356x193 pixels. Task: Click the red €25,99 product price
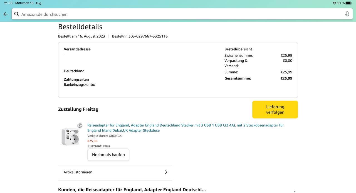(x=92, y=141)
